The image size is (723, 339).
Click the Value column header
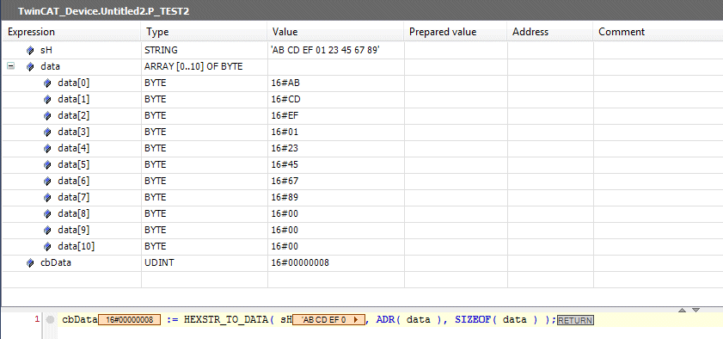[x=335, y=32]
